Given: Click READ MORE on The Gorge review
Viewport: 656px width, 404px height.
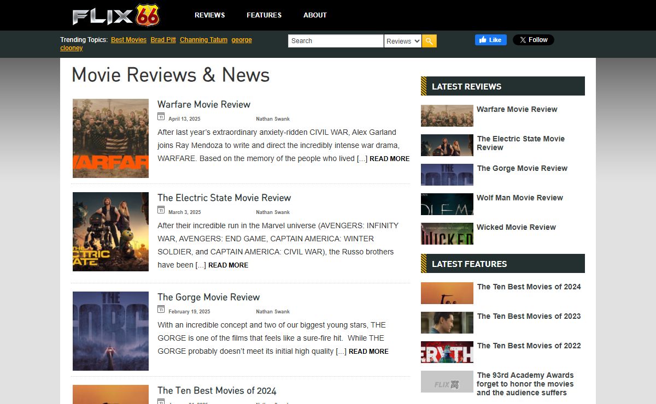Looking at the screenshot, I should [368, 352].
